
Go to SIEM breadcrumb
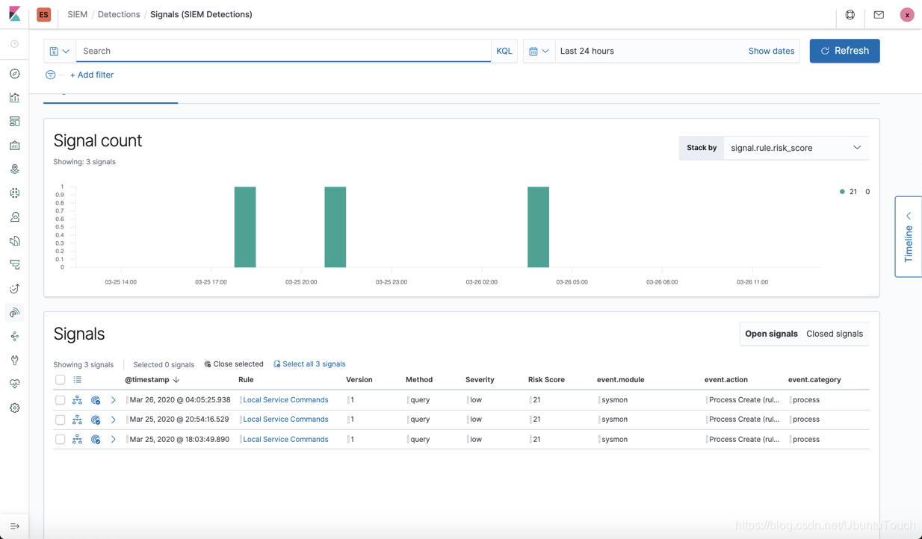(77, 14)
